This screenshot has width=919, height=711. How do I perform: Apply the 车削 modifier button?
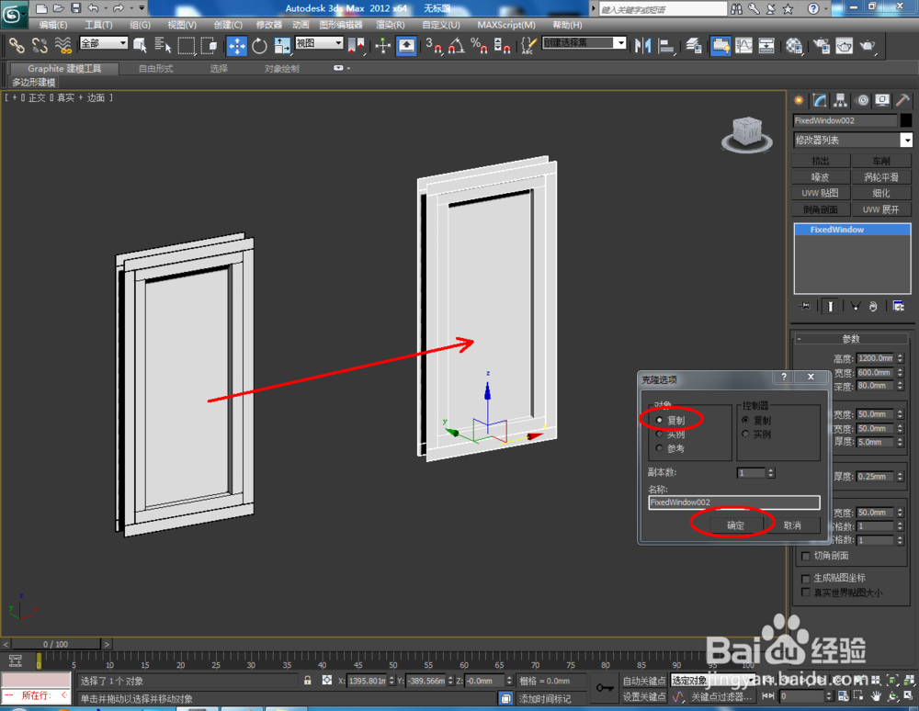coord(881,161)
